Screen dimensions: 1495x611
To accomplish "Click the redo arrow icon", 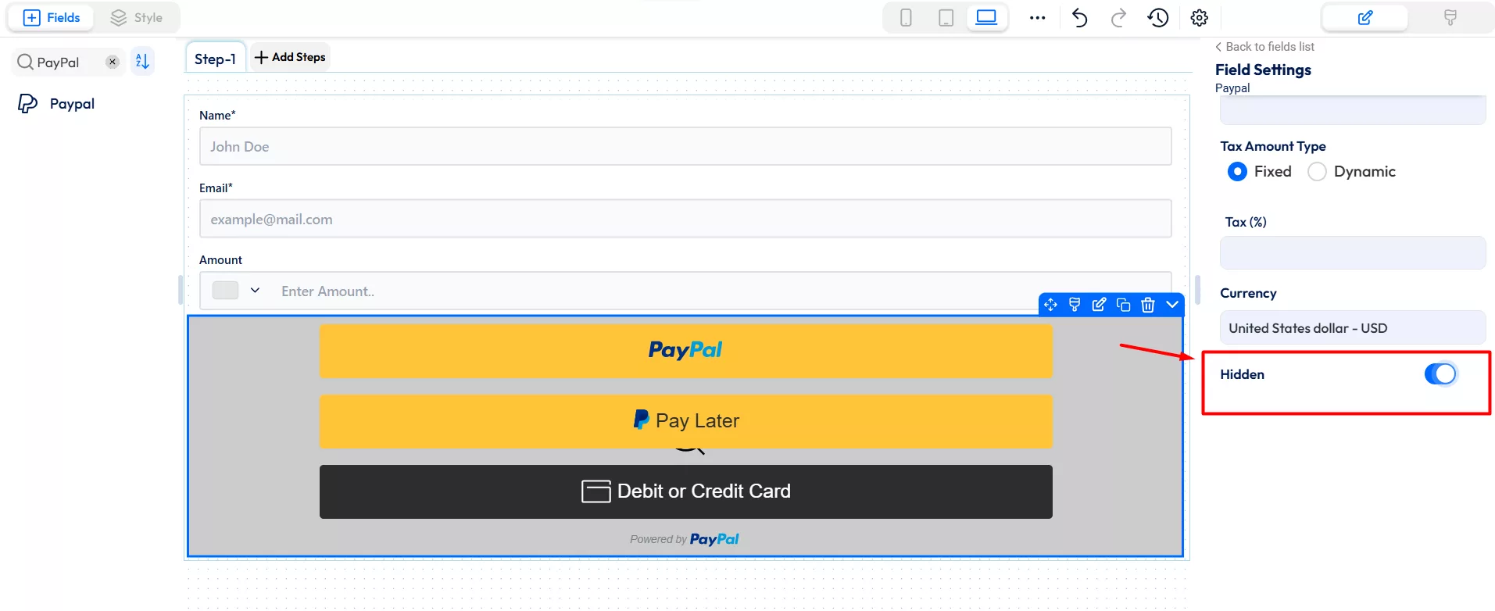I will pyautogui.click(x=1118, y=17).
